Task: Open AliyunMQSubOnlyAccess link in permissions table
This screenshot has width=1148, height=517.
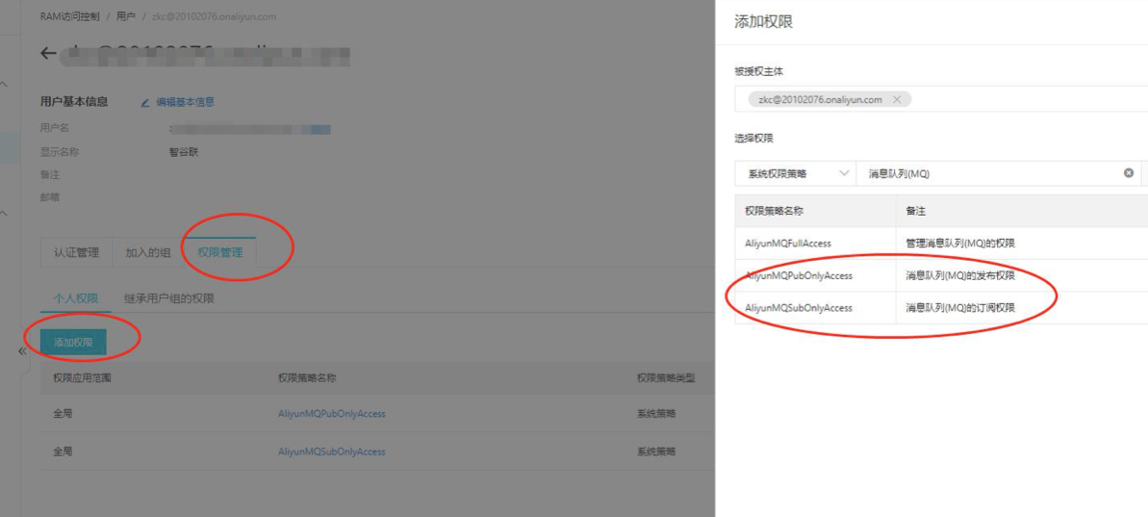Action: pos(331,452)
